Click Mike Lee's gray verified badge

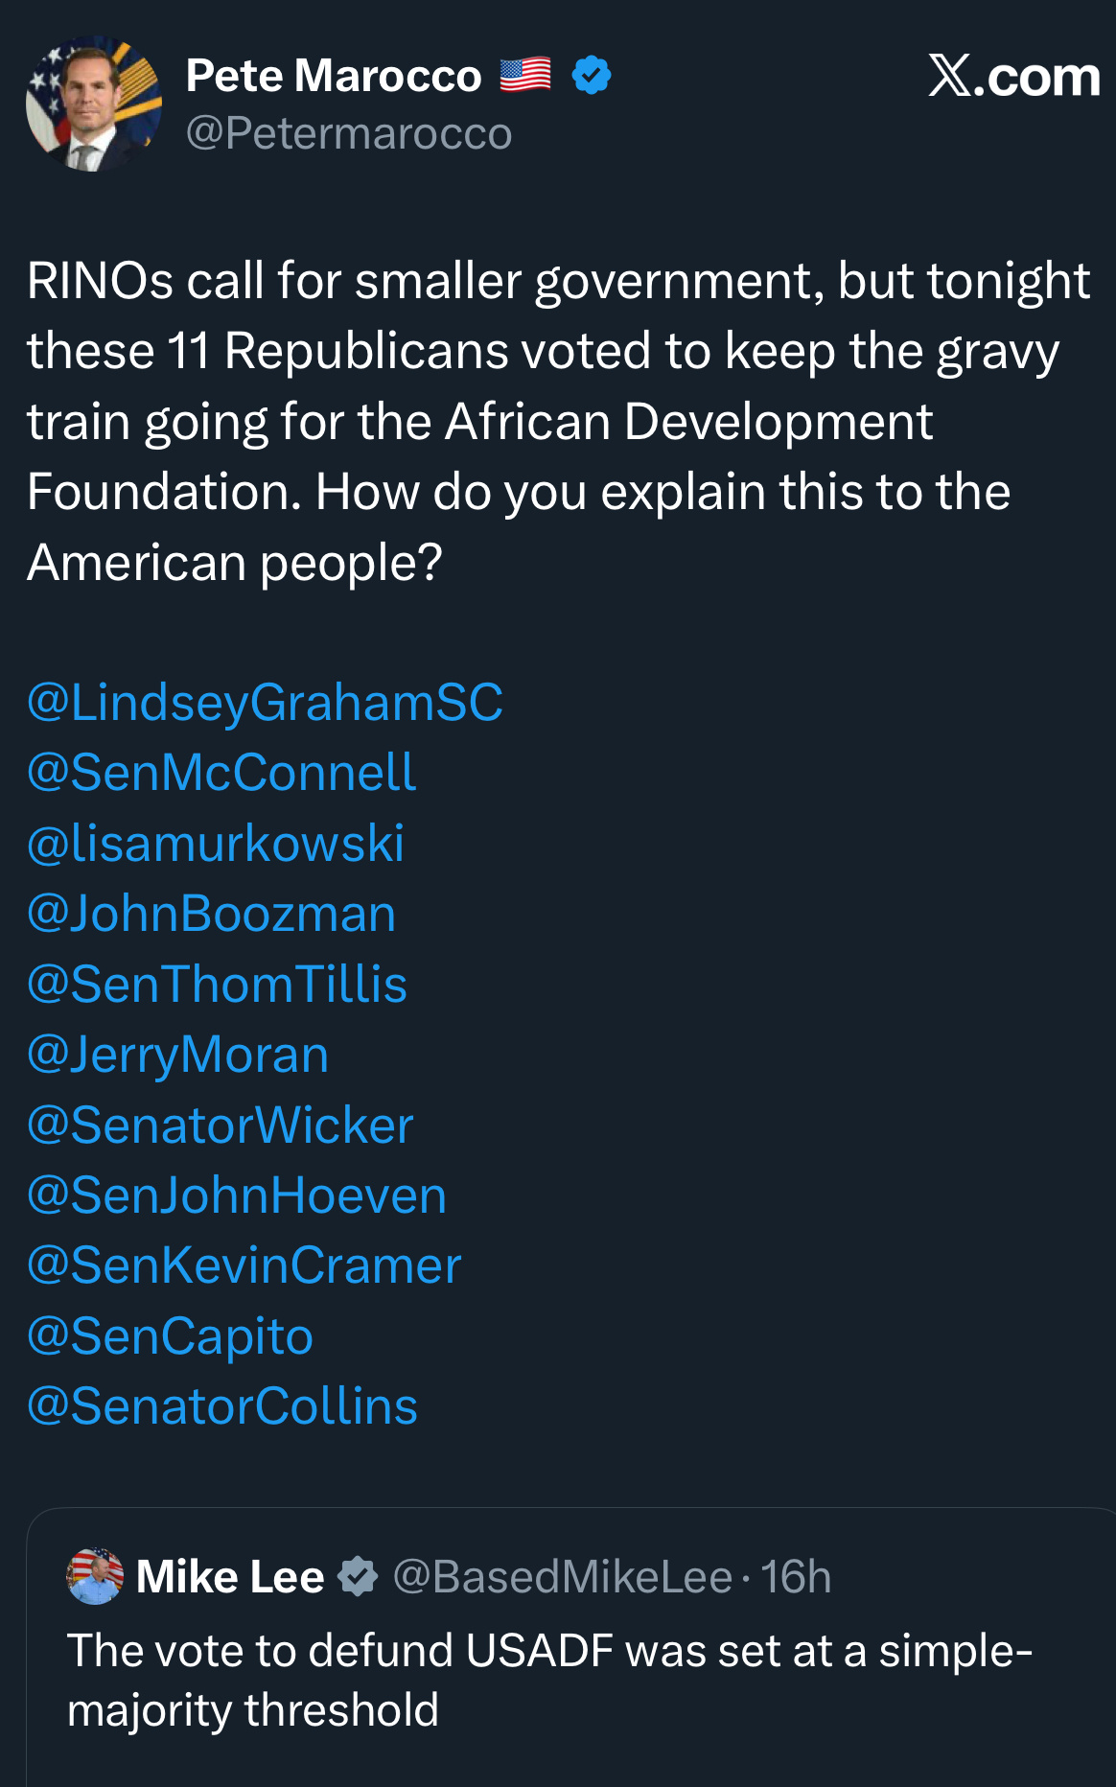(358, 1577)
